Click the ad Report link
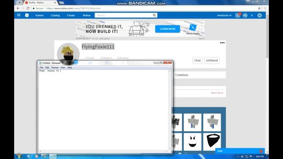283x159 pixels. click(x=202, y=38)
